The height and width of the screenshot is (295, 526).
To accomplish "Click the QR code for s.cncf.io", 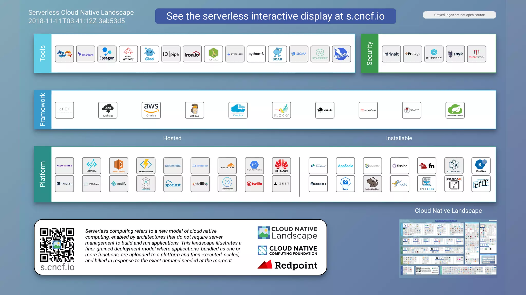I will (57, 245).
